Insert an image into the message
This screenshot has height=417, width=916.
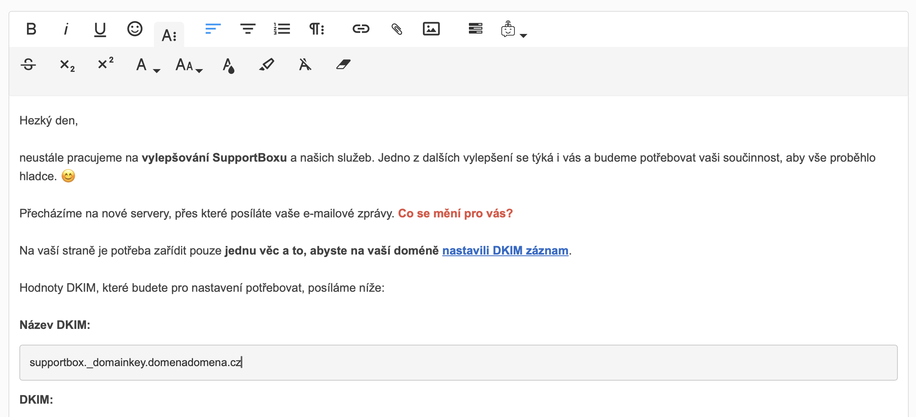point(431,29)
